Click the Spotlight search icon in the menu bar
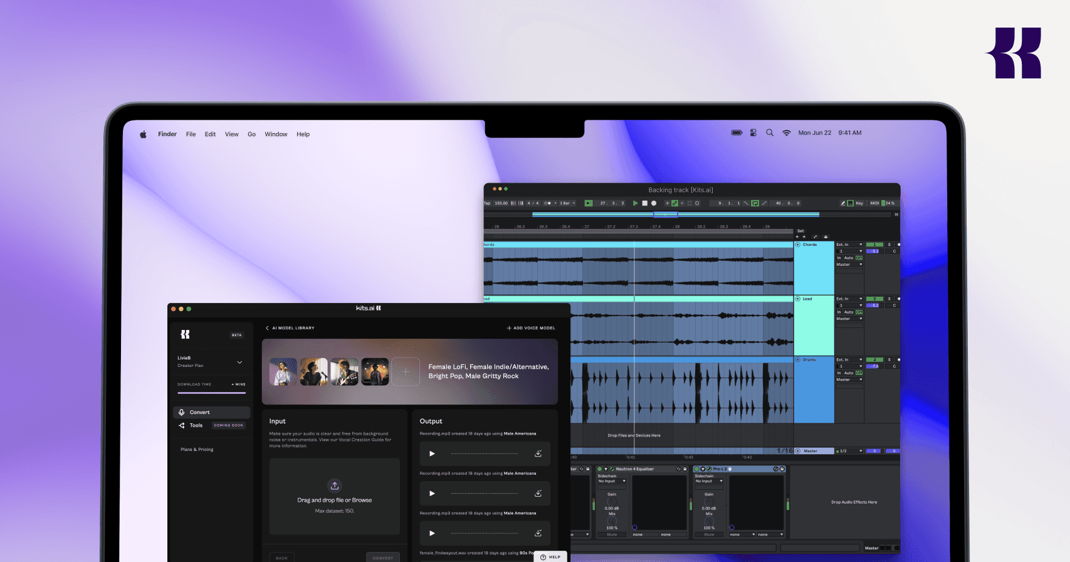1070x562 pixels. (x=770, y=133)
